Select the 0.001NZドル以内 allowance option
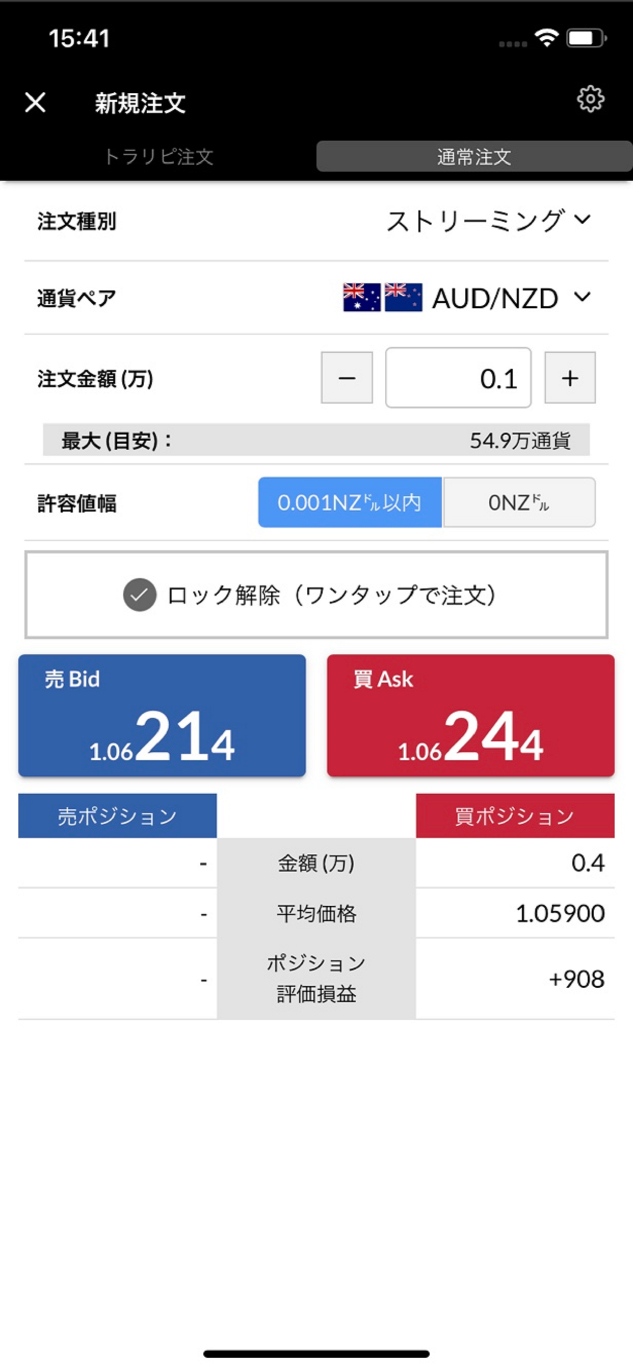Image resolution: width=633 pixels, height=1370 pixels. point(349,503)
